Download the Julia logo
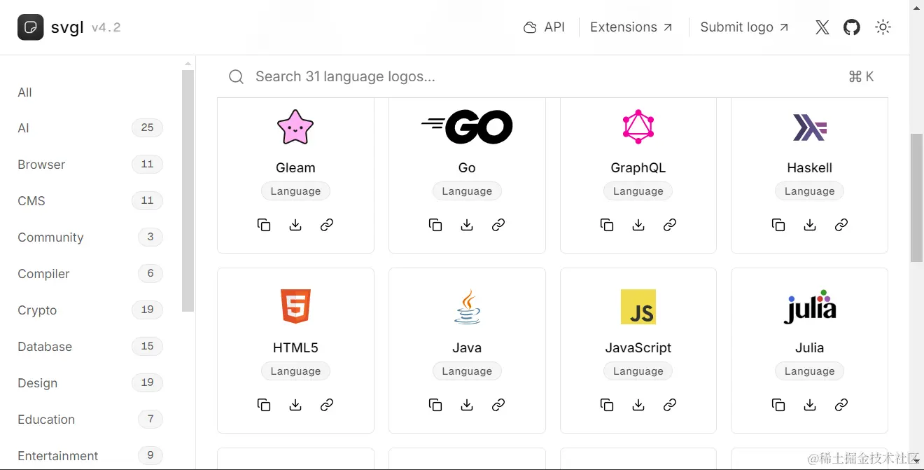 [810, 405]
